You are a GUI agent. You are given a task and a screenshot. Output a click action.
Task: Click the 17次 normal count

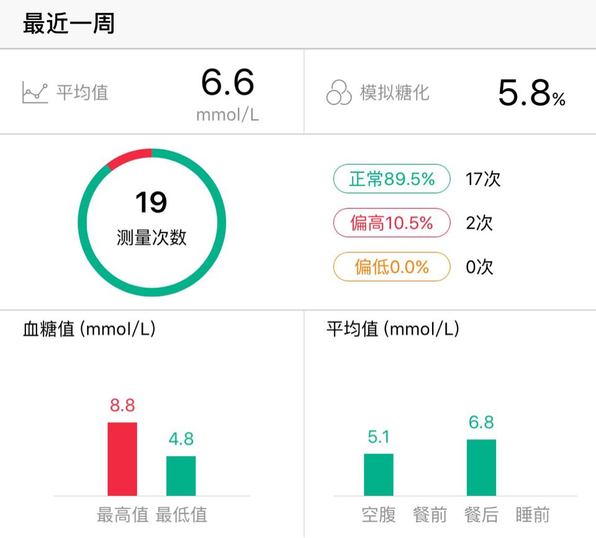[483, 179]
